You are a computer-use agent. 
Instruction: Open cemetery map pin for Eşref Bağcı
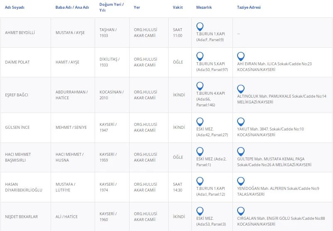click(x=200, y=86)
